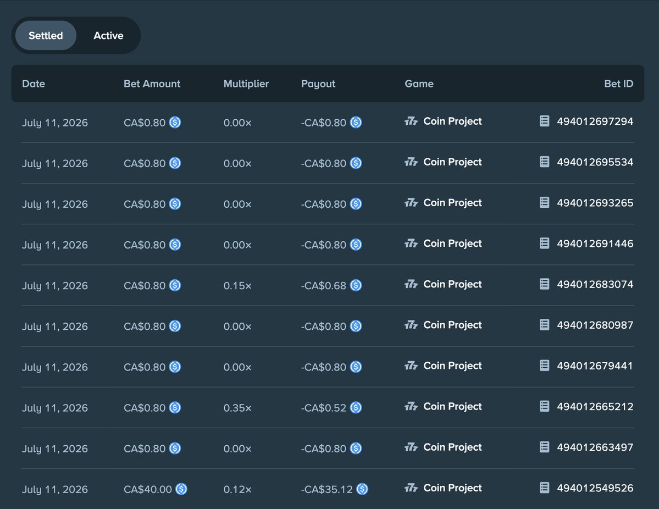This screenshot has height=509, width=659.
Task: Click slots icon in row 494012683074
Action: pos(411,285)
